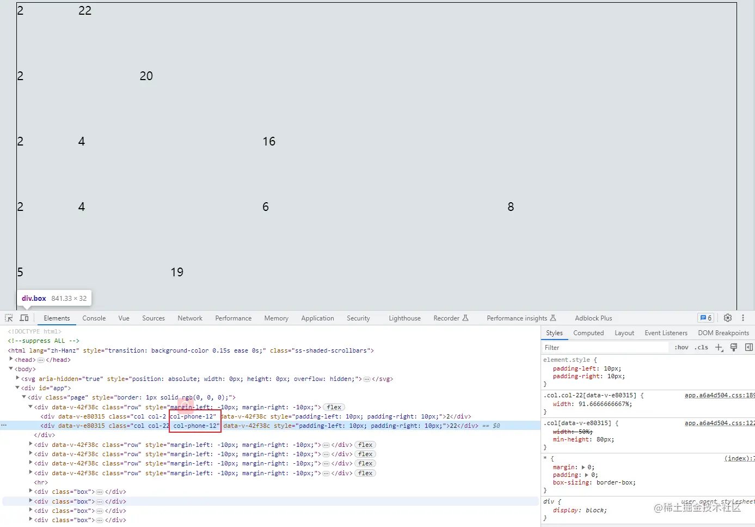The width and height of the screenshot is (755, 527).
Task: Expand the first div class="box" node
Action: coord(30,491)
